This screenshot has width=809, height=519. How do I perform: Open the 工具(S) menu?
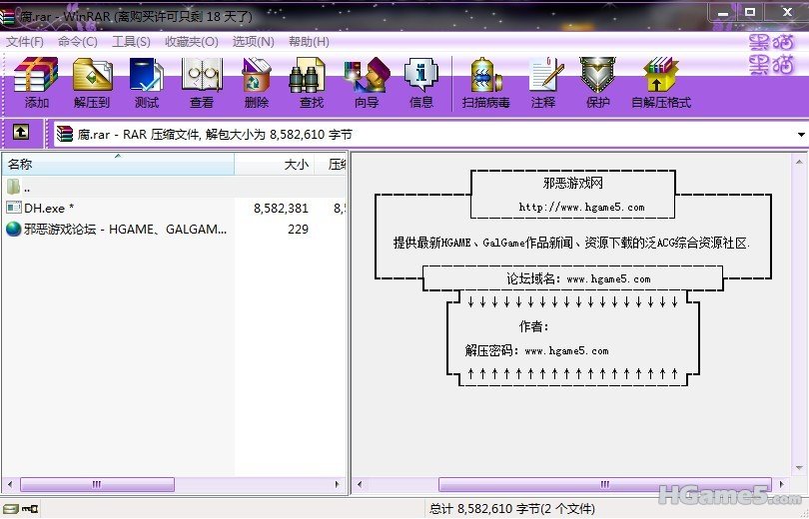131,42
